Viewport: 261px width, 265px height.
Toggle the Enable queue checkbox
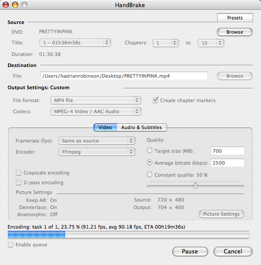(11, 245)
